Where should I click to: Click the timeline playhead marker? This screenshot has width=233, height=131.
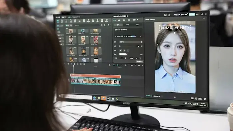pyautogui.click(x=73, y=66)
